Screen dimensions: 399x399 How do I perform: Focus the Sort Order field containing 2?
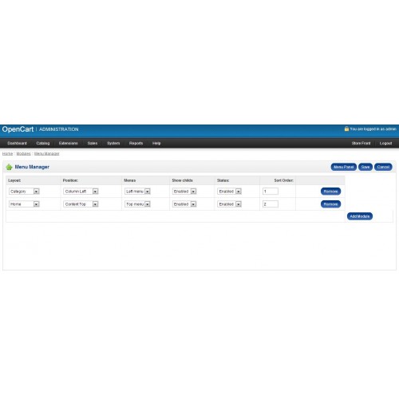click(x=271, y=204)
